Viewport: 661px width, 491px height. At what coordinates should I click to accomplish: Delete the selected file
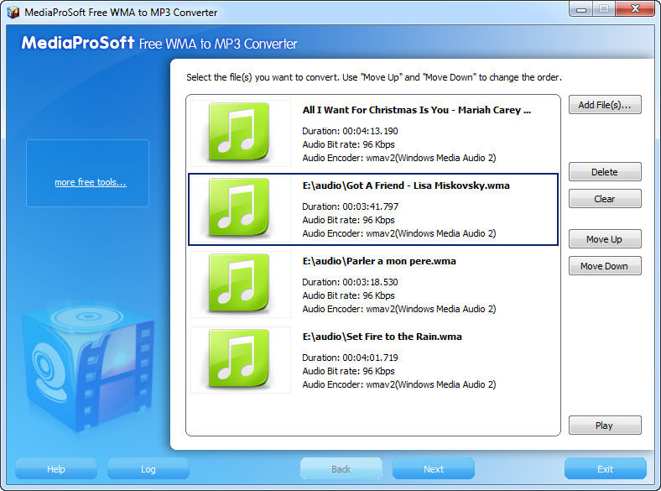pos(605,172)
